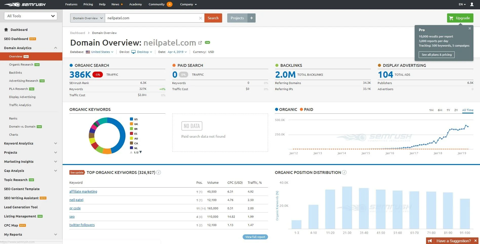The image size is (480, 244).
Task: Open the user account icon
Action: (472, 4)
